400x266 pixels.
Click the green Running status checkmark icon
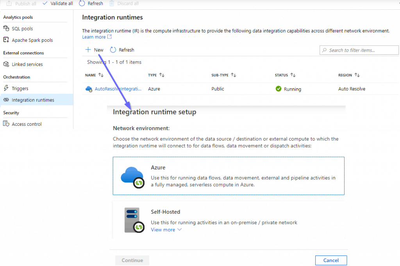(278, 89)
